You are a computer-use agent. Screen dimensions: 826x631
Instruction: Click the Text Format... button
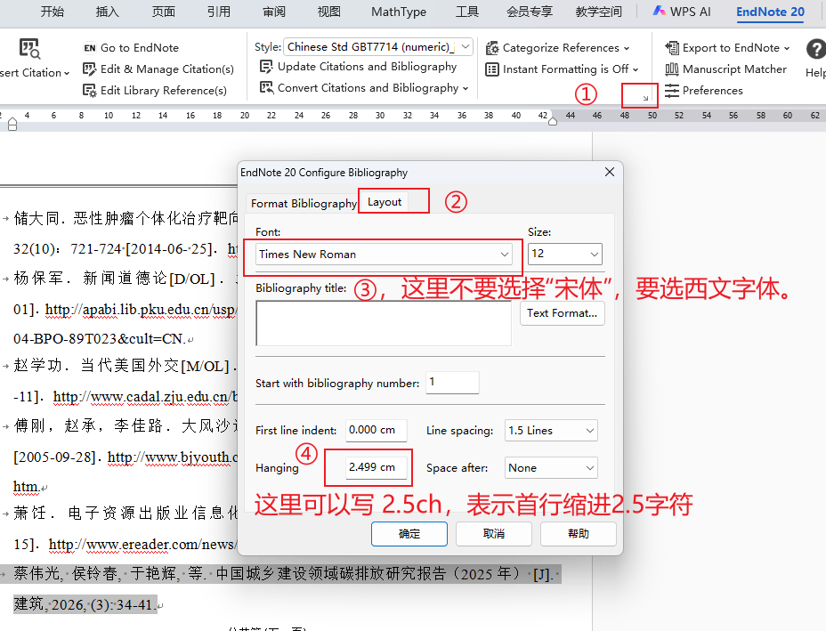click(562, 313)
